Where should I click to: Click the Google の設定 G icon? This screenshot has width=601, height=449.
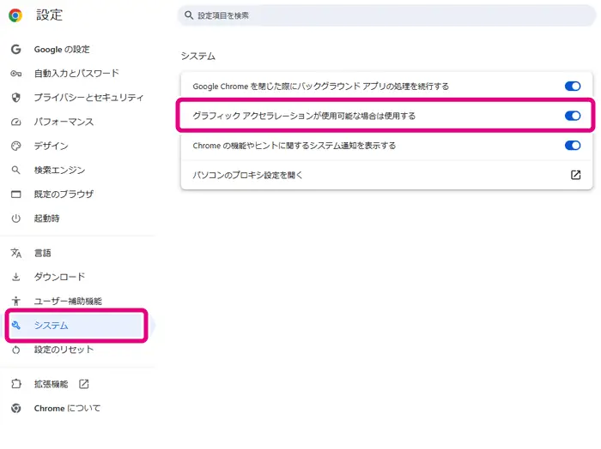[15, 50]
